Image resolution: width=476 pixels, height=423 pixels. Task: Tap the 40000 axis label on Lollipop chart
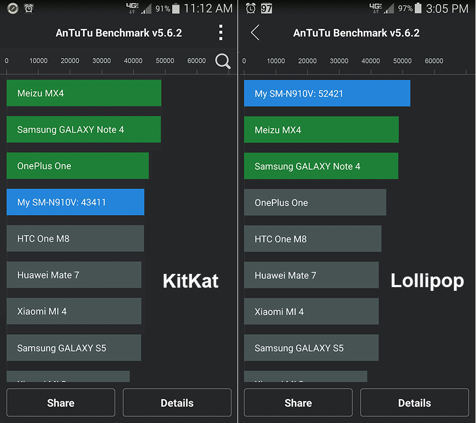[371, 61]
